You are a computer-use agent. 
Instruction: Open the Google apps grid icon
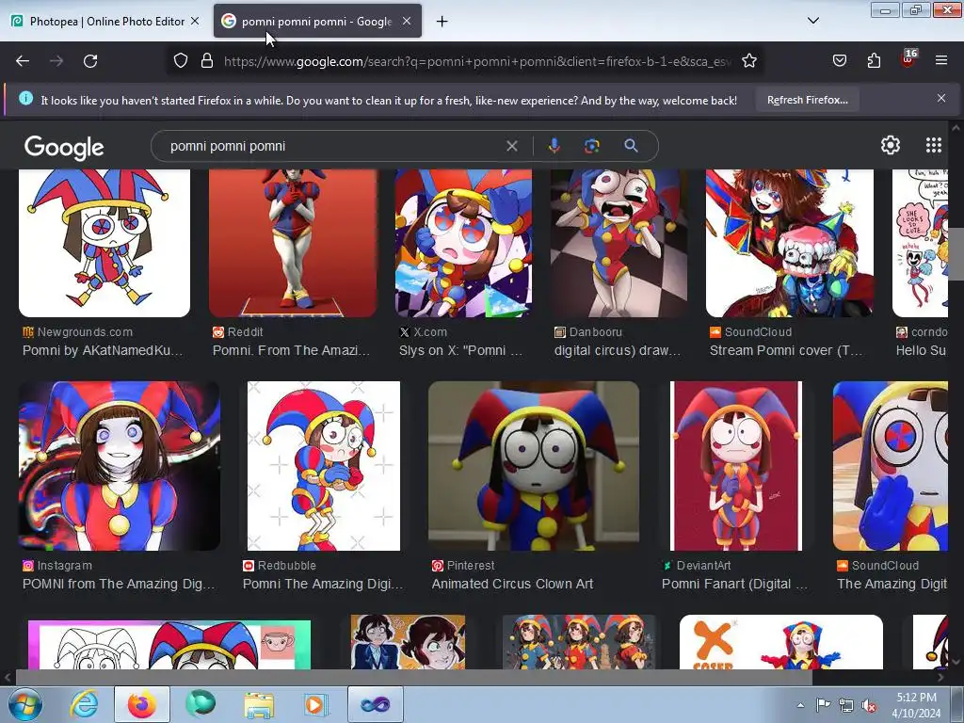point(934,145)
